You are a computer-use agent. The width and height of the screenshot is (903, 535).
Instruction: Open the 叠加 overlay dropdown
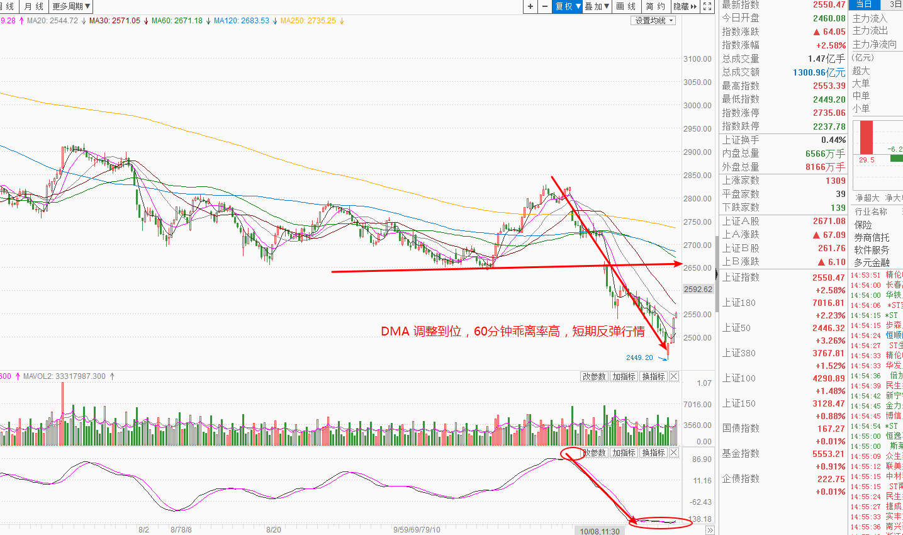tap(597, 6)
